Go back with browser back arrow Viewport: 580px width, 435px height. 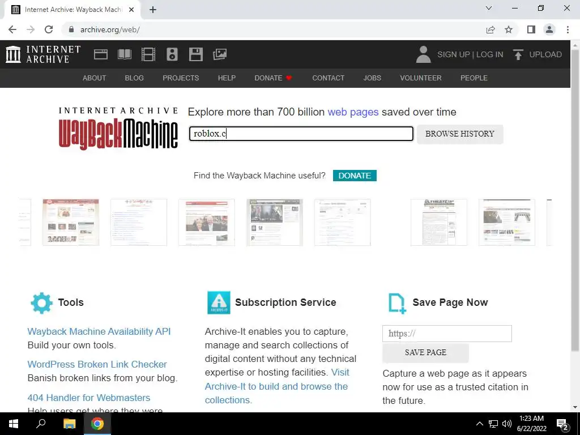(12, 29)
